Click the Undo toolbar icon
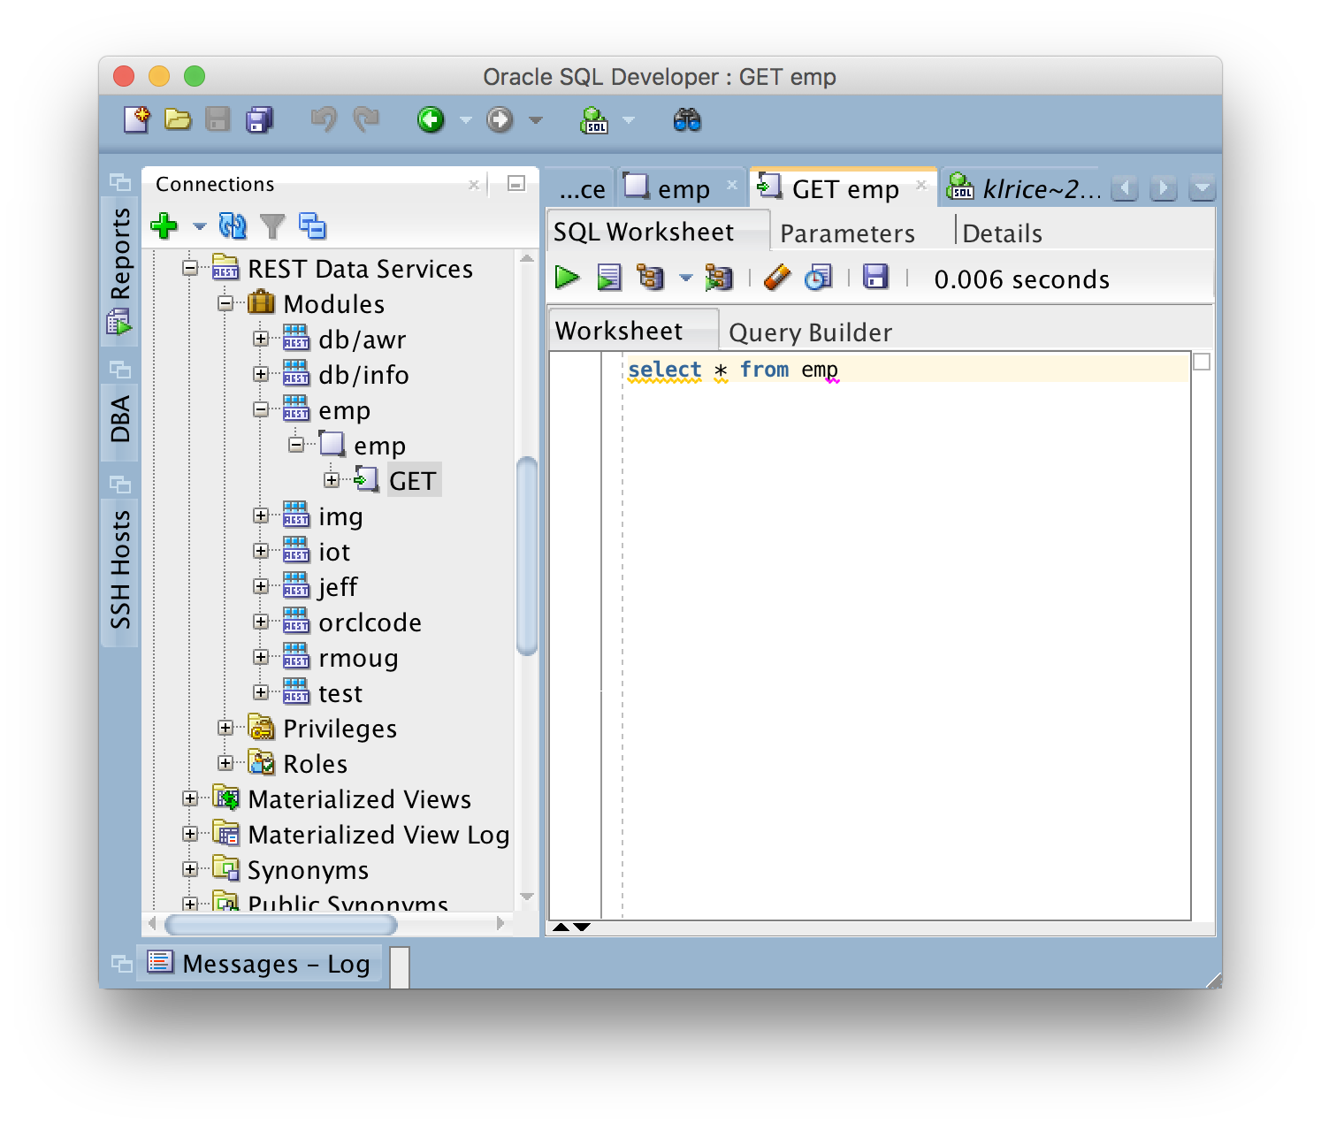 tap(324, 119)
